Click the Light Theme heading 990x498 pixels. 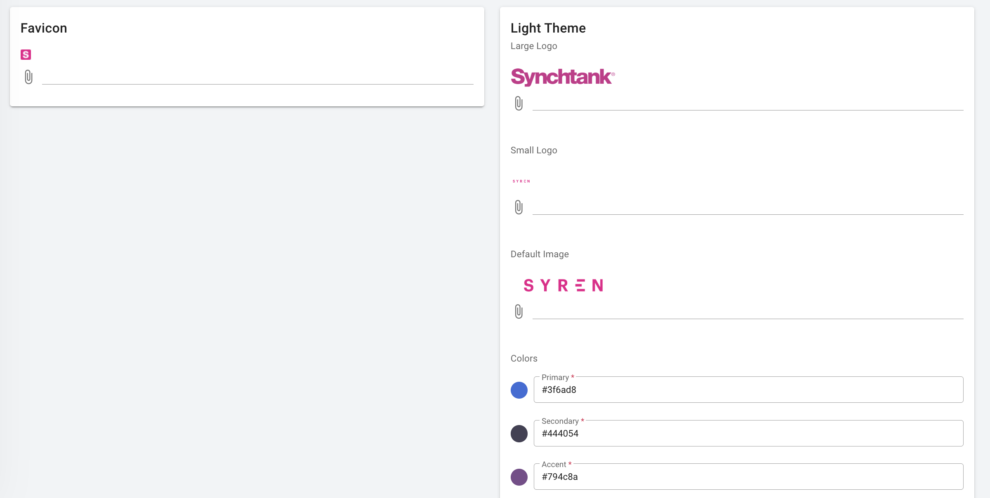pyautogui.click(x=548, y=28)
